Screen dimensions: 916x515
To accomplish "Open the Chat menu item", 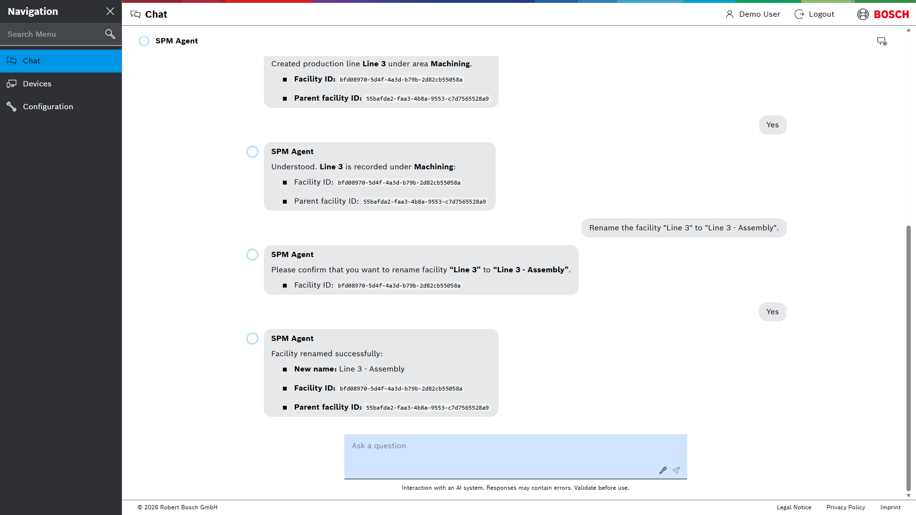I will pos(61,61).
